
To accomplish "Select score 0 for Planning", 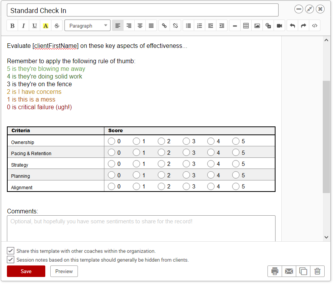I will coord(111,175).
